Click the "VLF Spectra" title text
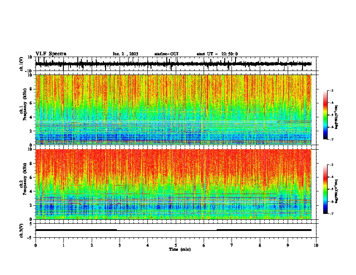 click(x=51, y=54)
